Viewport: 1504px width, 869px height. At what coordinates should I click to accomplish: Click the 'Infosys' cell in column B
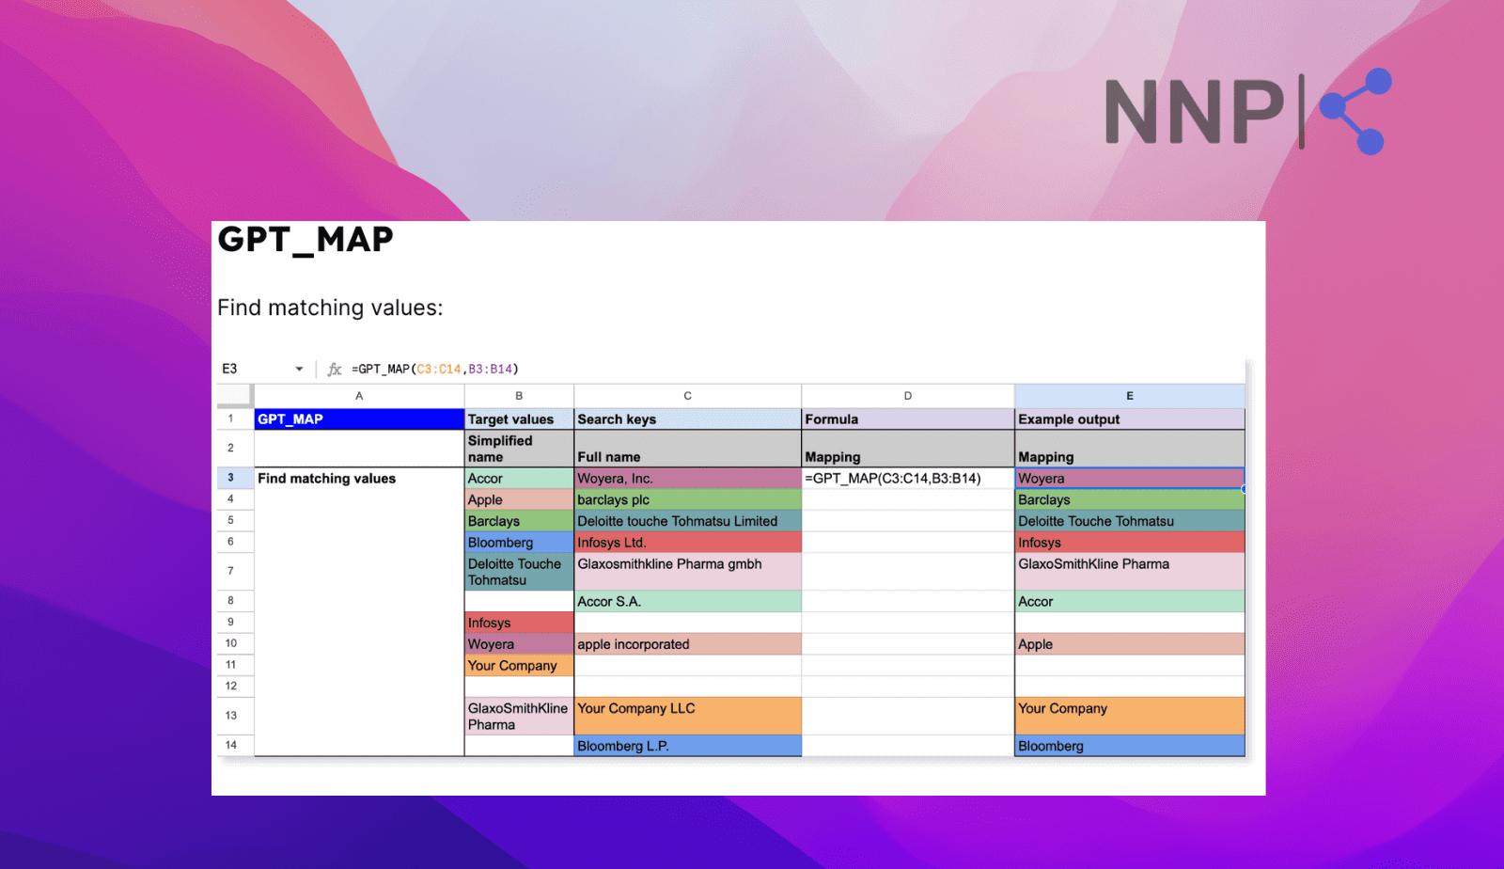(519, 623)
